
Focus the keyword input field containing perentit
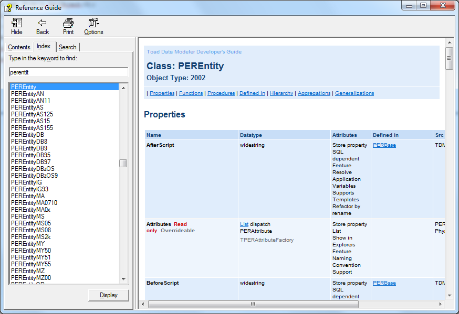(x=68, y=72)
